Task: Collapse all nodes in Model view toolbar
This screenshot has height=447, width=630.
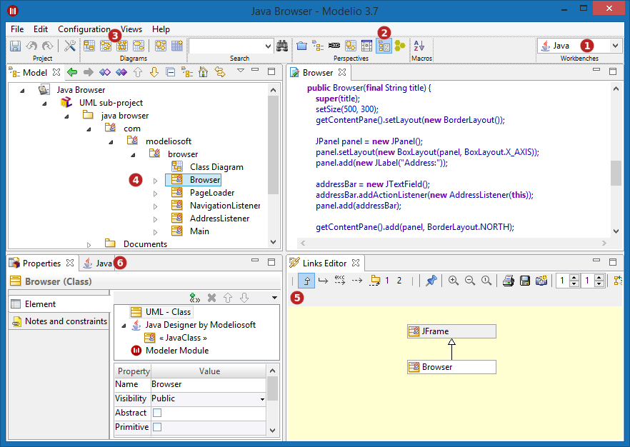Action: 171,72
